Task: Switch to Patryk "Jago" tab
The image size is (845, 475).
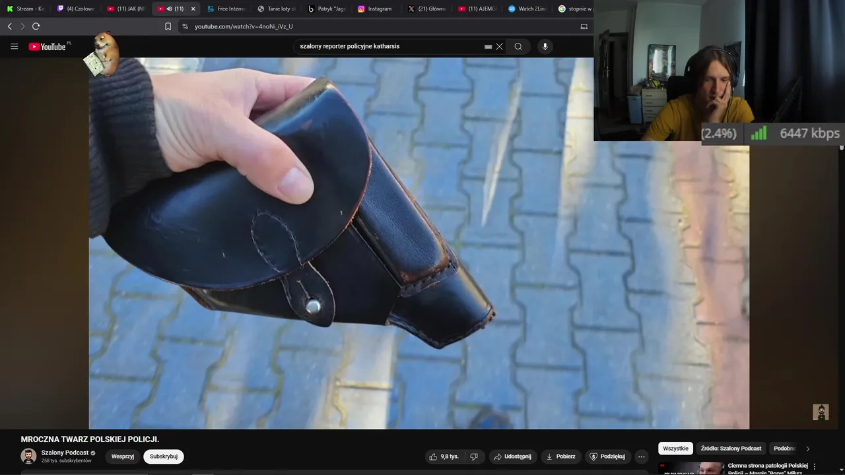Action: click(327, 9)
